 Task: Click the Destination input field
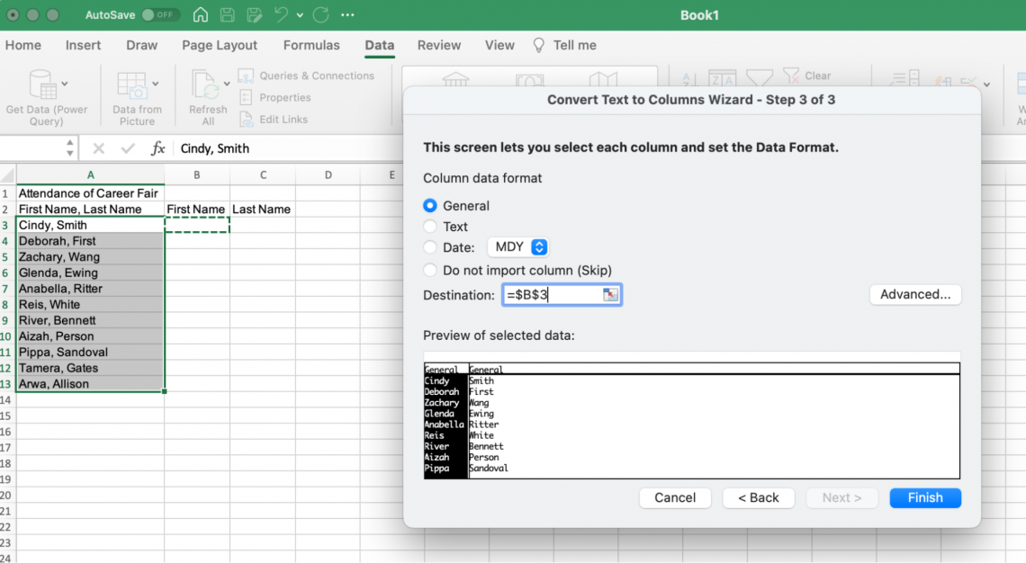(551, 295)
